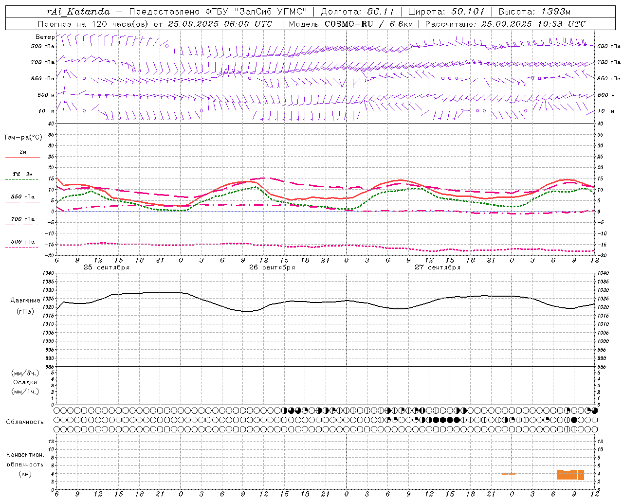Click the Осадки precipitation label
623x498 pixels.
25,382
